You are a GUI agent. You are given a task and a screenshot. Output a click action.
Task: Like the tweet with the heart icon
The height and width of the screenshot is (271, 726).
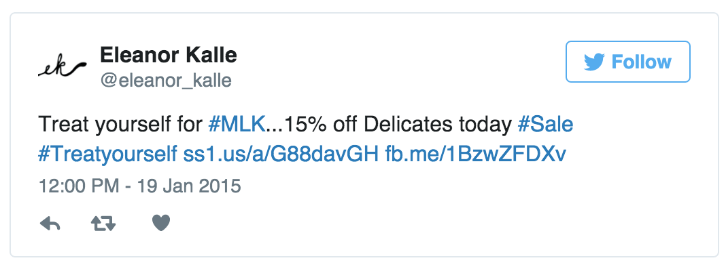coord(160,223)
